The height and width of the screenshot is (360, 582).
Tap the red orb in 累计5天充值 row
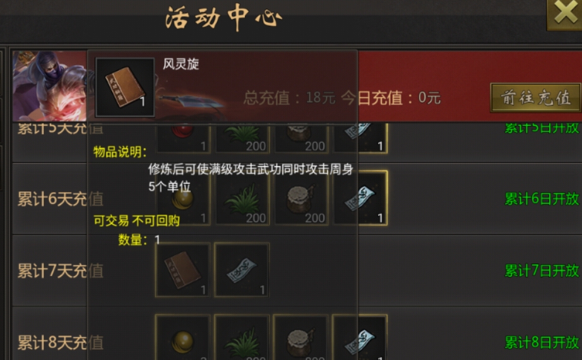(x=183, y=138)
